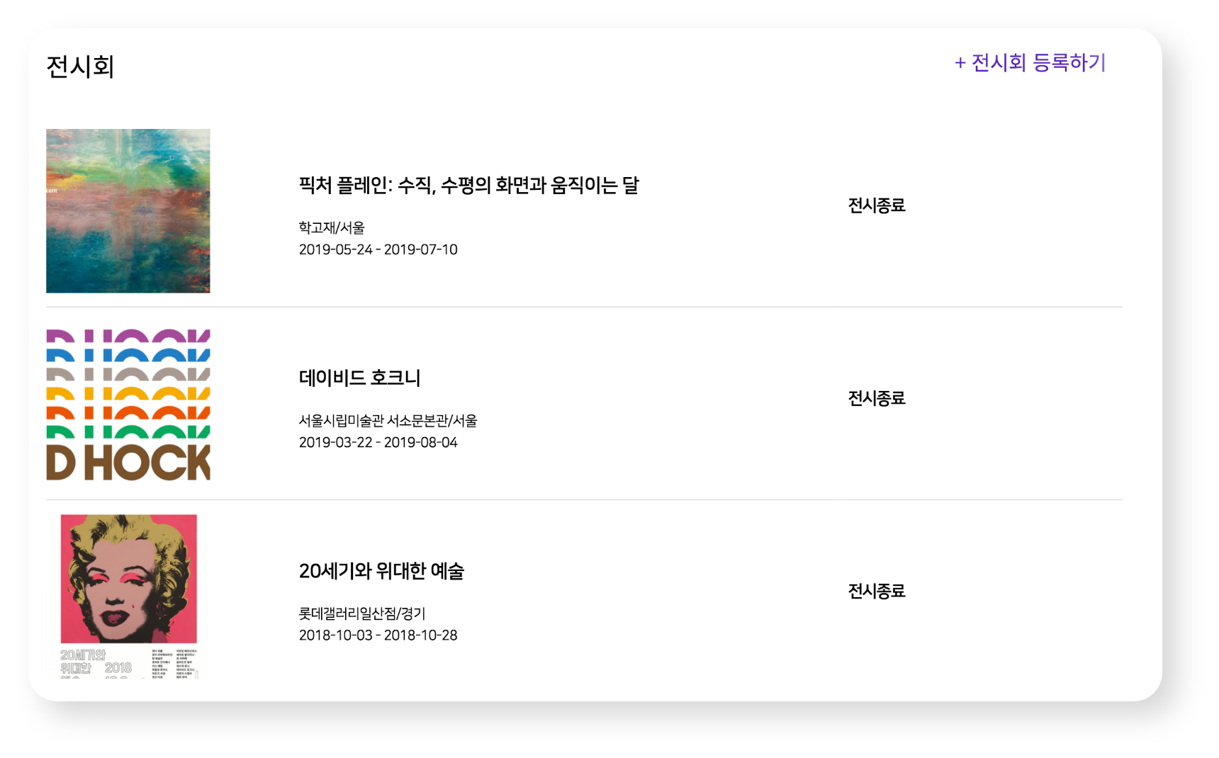
Task: Click '전시종료' status for 20세기와 위대한 예술
Action: click(877, 591)
